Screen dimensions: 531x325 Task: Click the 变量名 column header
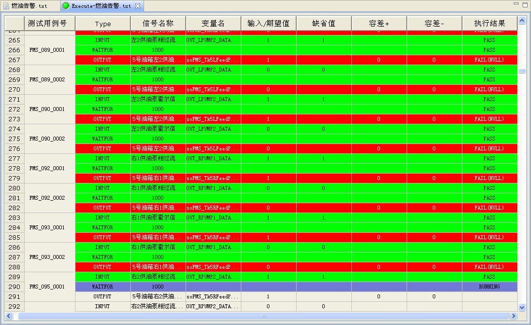click(213, 23)
